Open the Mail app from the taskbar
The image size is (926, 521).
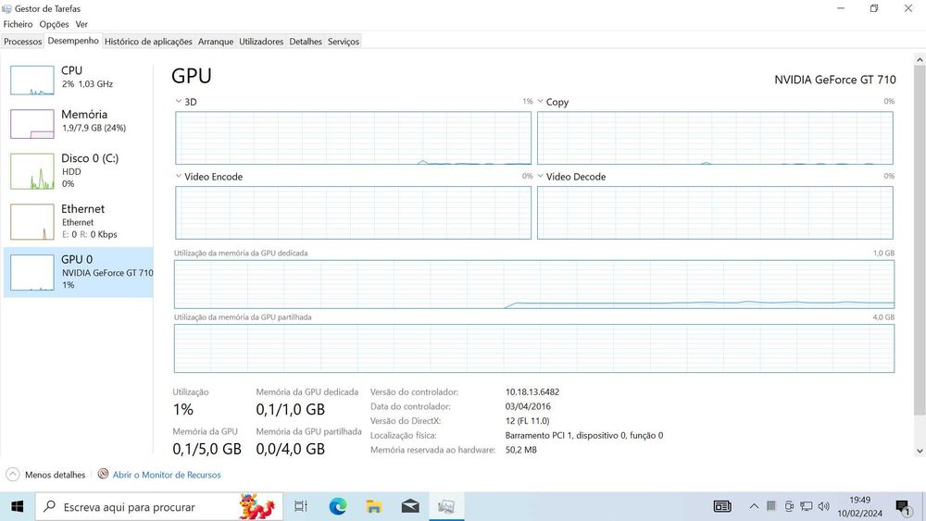tap(410, 506)
